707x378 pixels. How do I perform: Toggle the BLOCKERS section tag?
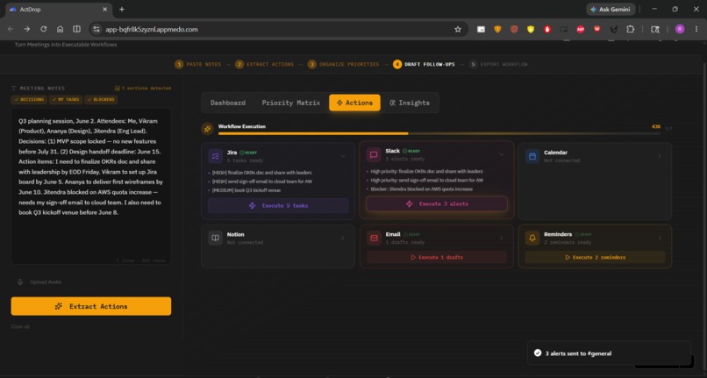(x=101, y=100)
